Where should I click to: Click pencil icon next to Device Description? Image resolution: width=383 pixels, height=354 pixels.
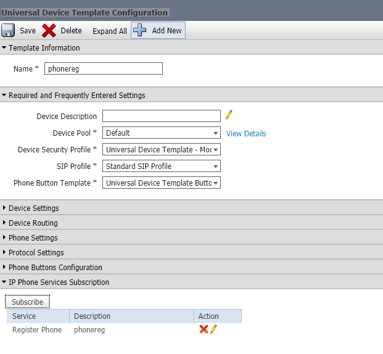coord(229,115)
